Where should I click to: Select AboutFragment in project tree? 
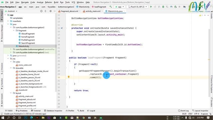(28, 34)
